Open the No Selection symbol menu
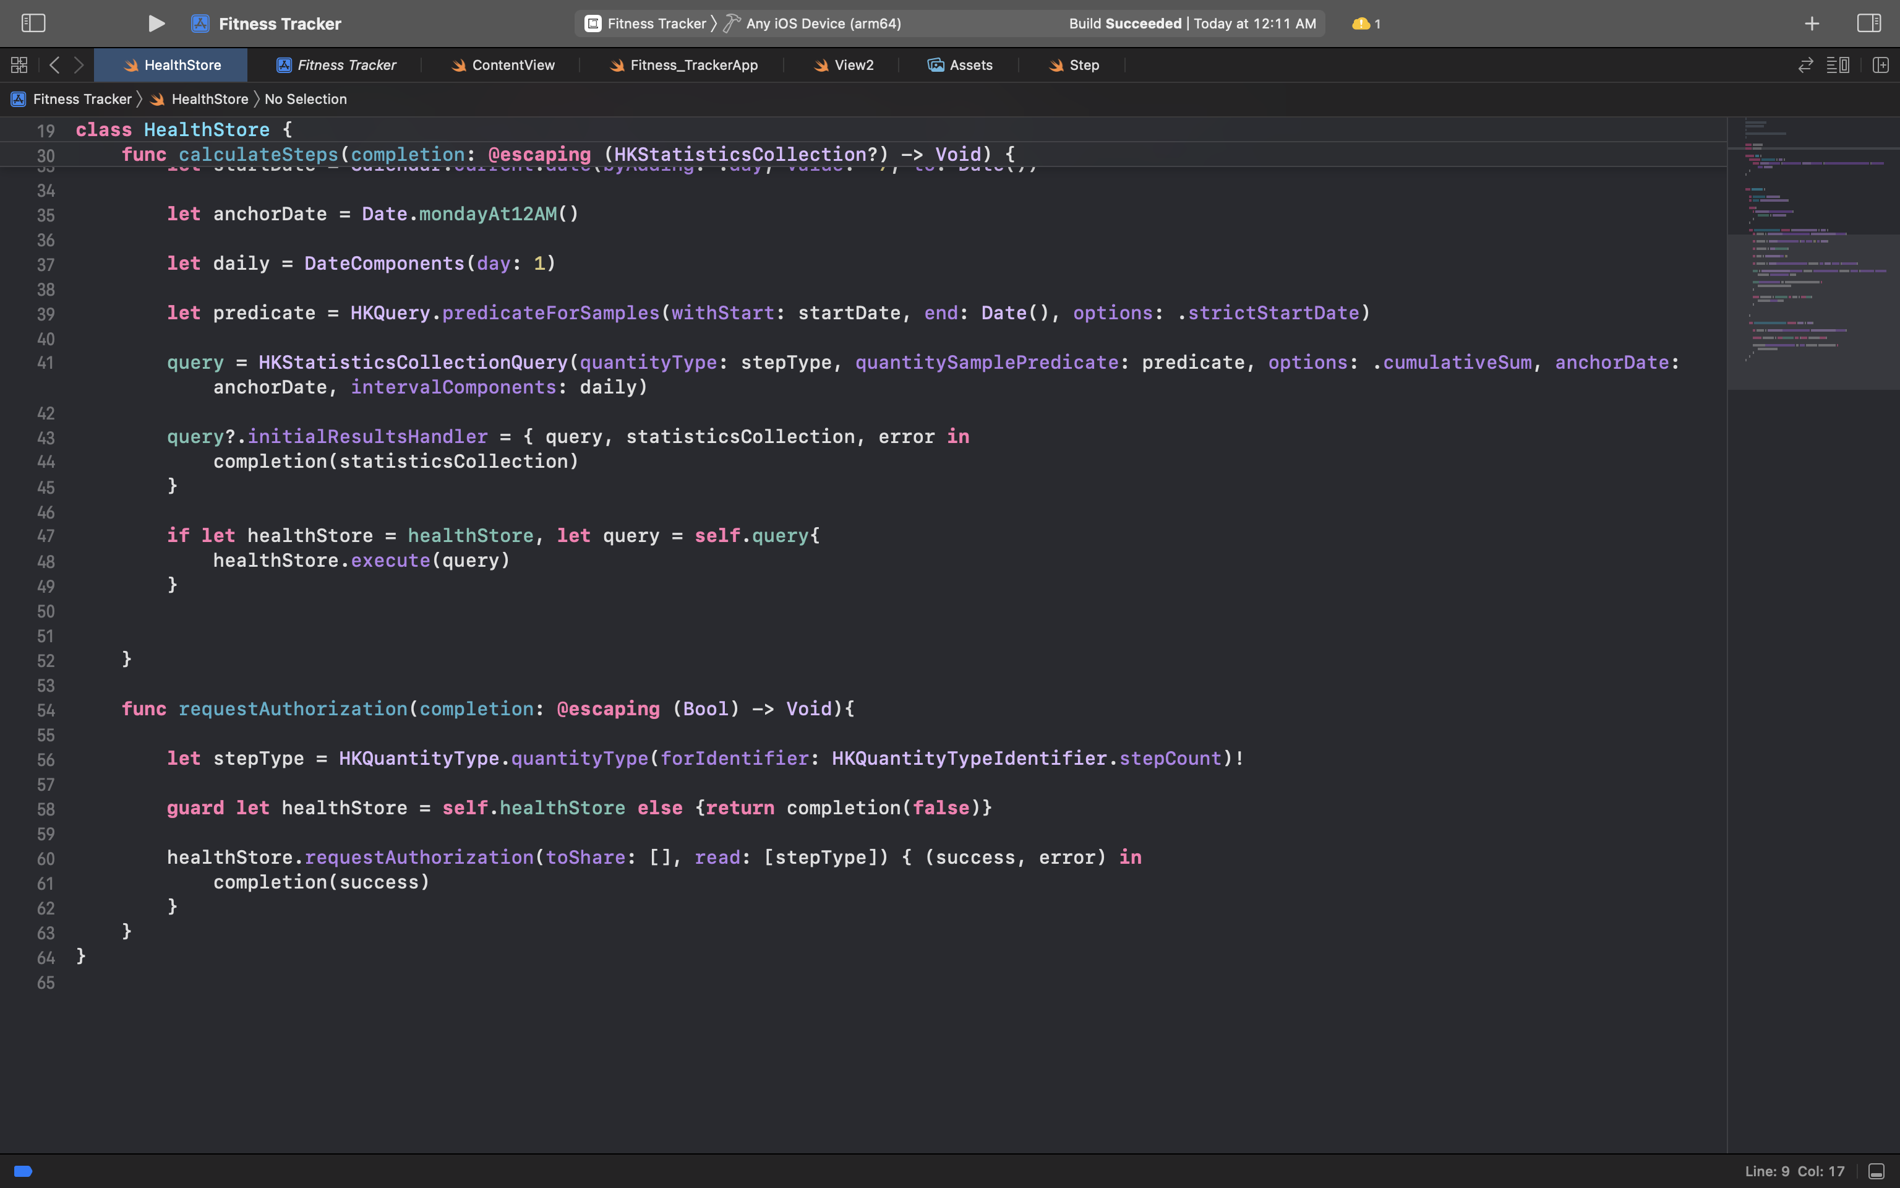Screen dimensions: 1900x1188 click(306, 99)
